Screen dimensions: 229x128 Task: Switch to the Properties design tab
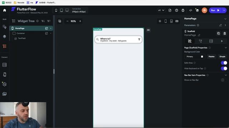point(190,41)
